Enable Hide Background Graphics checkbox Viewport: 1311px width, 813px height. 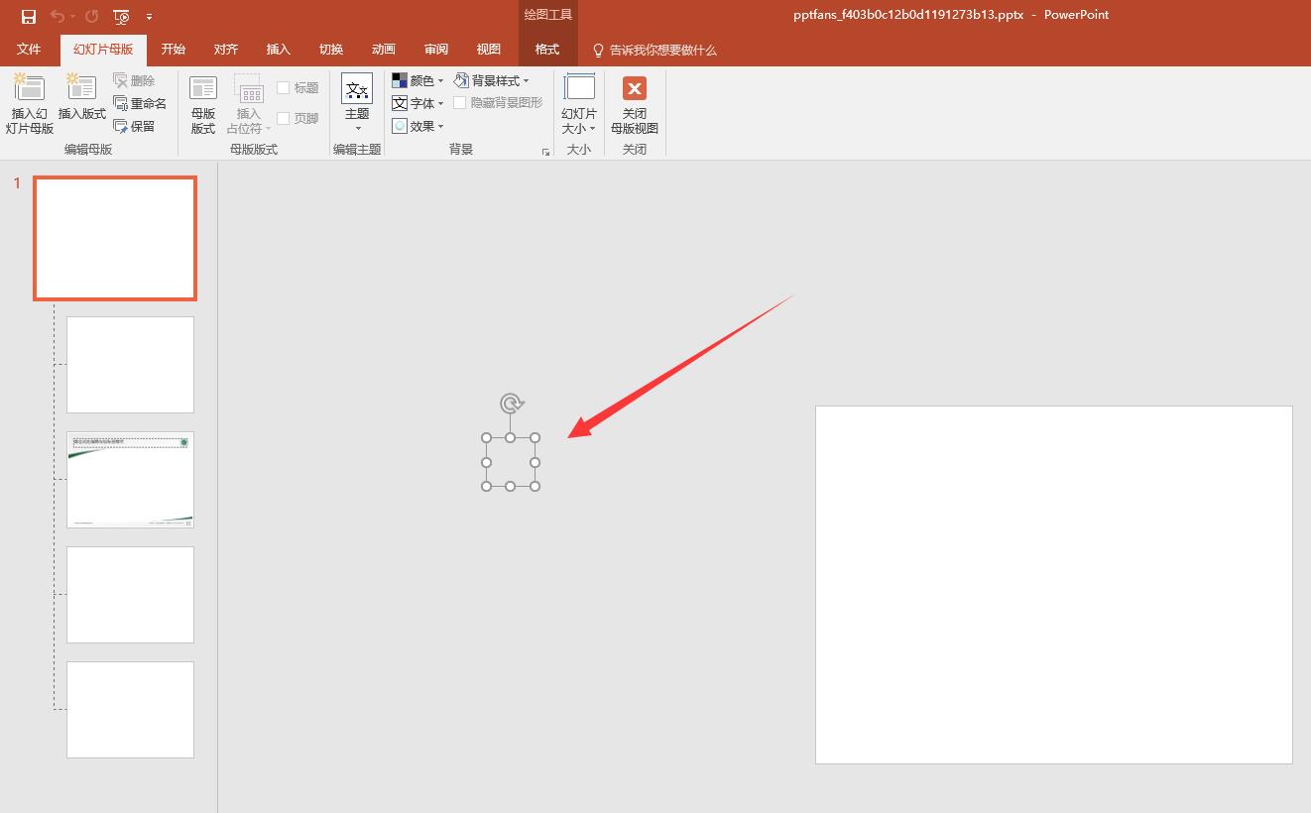pyautogui.click(x=460, y=102)
